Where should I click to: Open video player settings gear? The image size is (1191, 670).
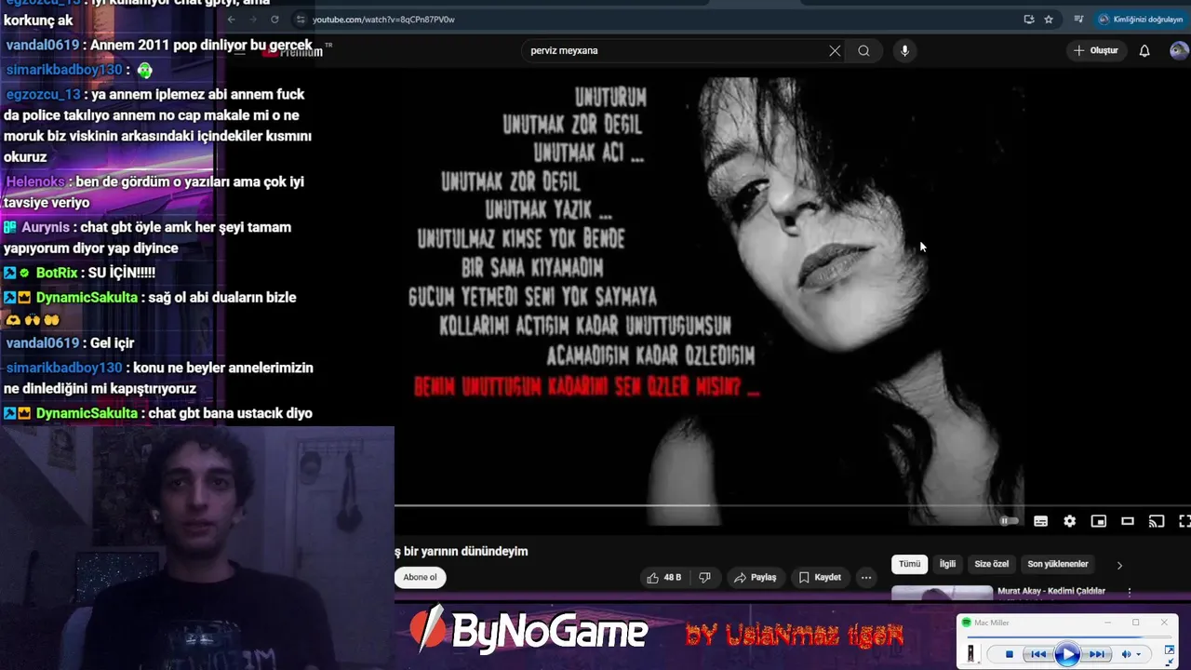coord(1070,521)
